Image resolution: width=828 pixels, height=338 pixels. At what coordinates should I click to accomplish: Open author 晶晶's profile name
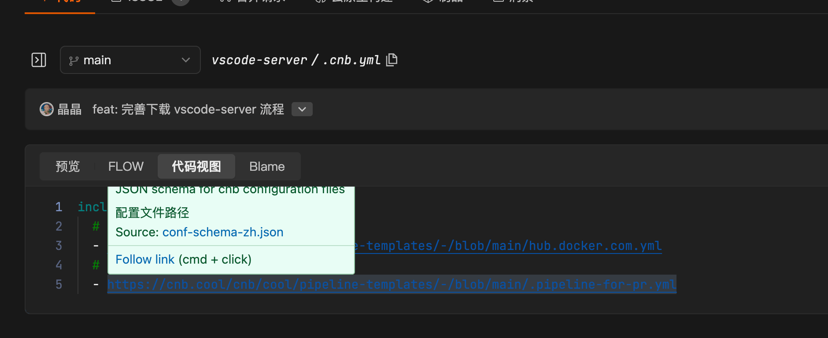click(x=70, y=109)
